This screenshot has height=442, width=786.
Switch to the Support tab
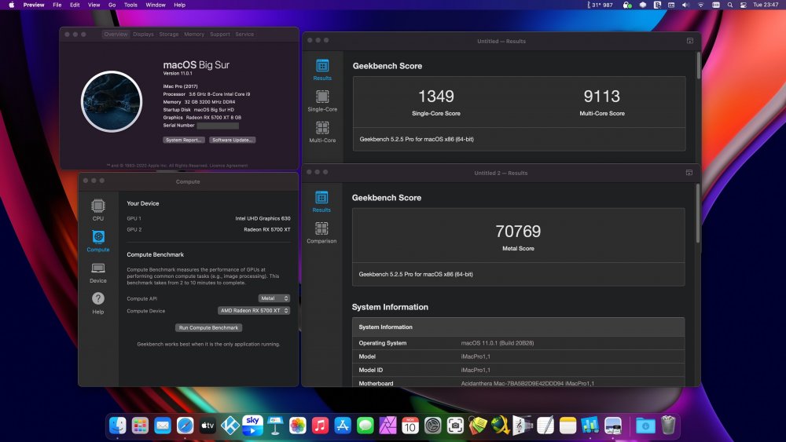point(220,34)
